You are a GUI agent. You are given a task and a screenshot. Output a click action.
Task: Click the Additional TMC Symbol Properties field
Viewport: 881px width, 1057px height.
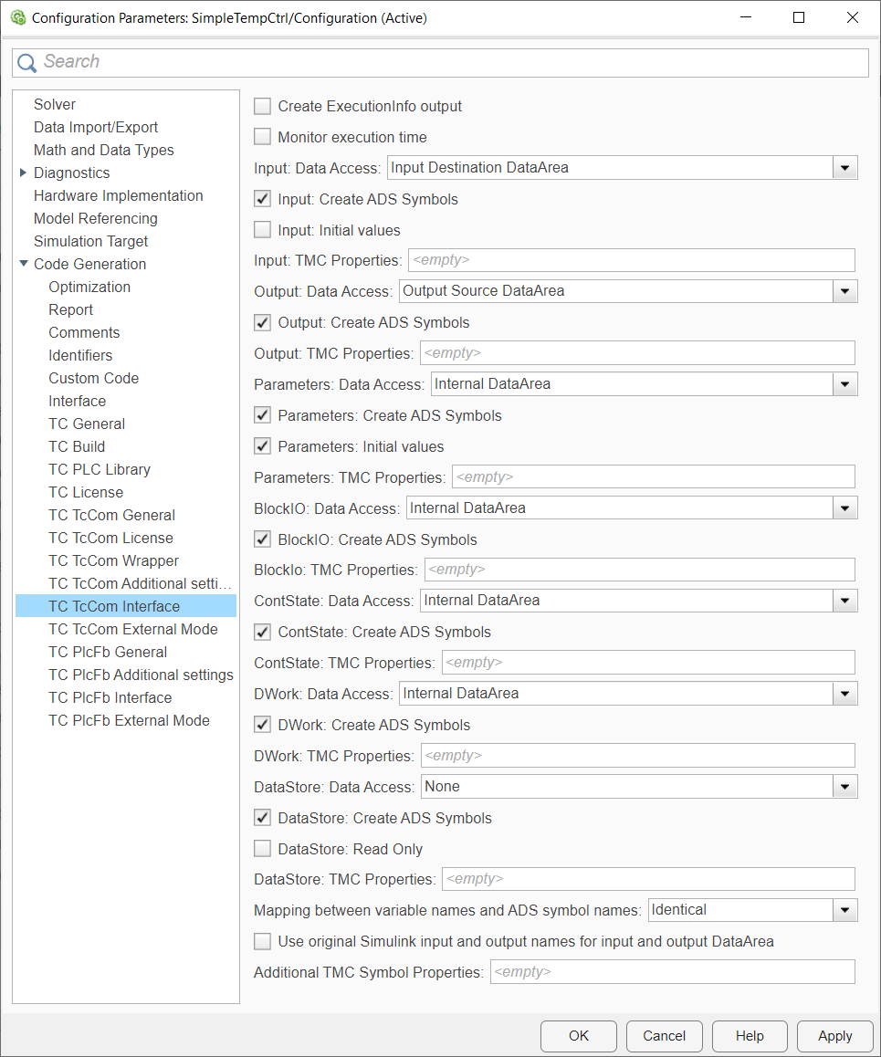(x=673, y=972)
